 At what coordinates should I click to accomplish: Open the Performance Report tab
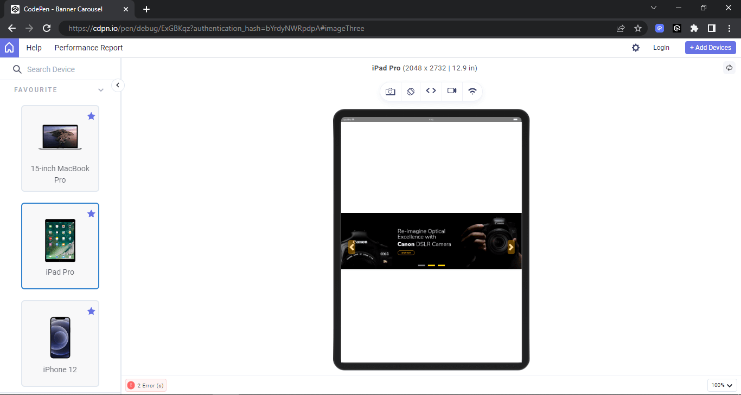(x=88, y=48)
